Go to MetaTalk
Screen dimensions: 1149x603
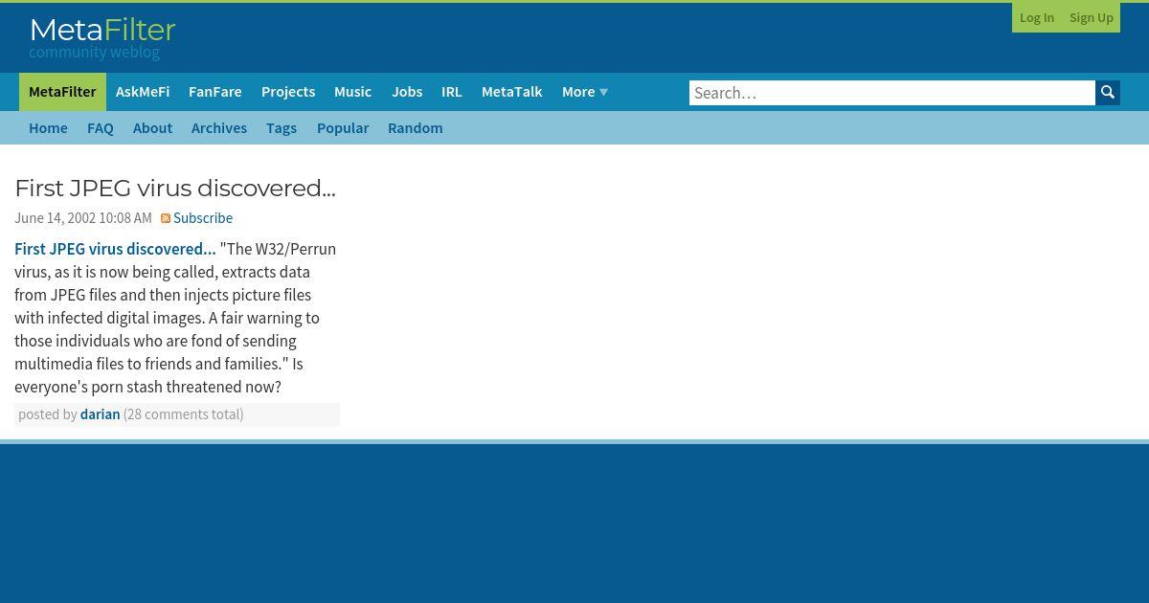point(512,92)
